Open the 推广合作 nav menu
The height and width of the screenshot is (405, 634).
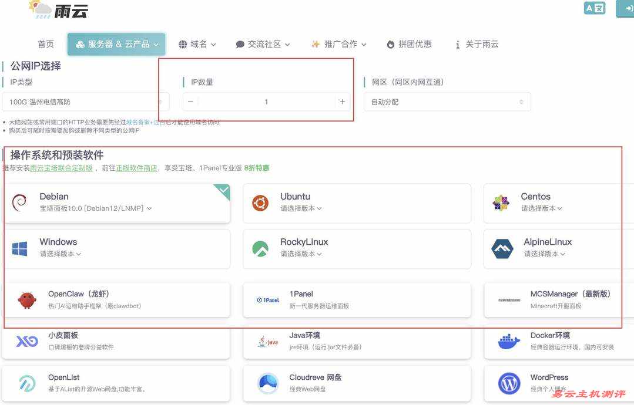pyautogui.click(x=339, y=44)
